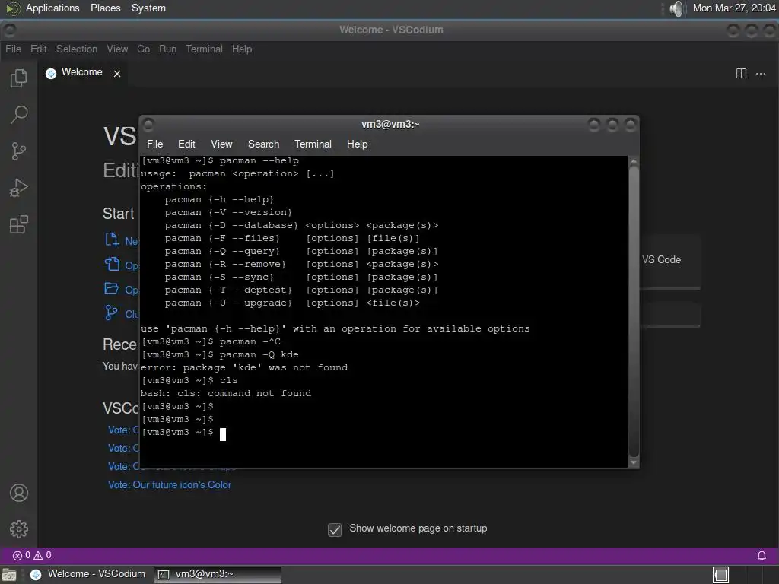Click terminal text "error: package 'kde' was not found"
779x584 pixels.
click(x=244, y=367)
